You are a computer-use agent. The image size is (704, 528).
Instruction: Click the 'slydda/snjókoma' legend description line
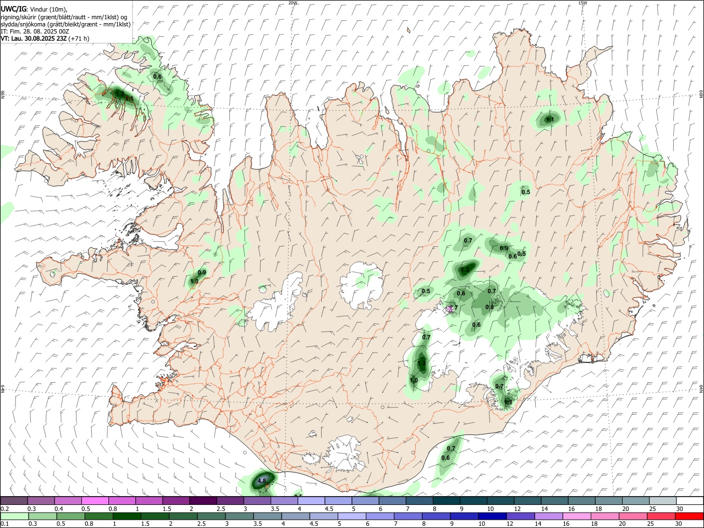65,24
